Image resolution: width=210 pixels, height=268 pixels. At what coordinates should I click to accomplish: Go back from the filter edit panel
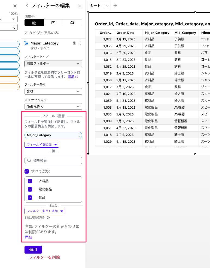click(27, 6)
